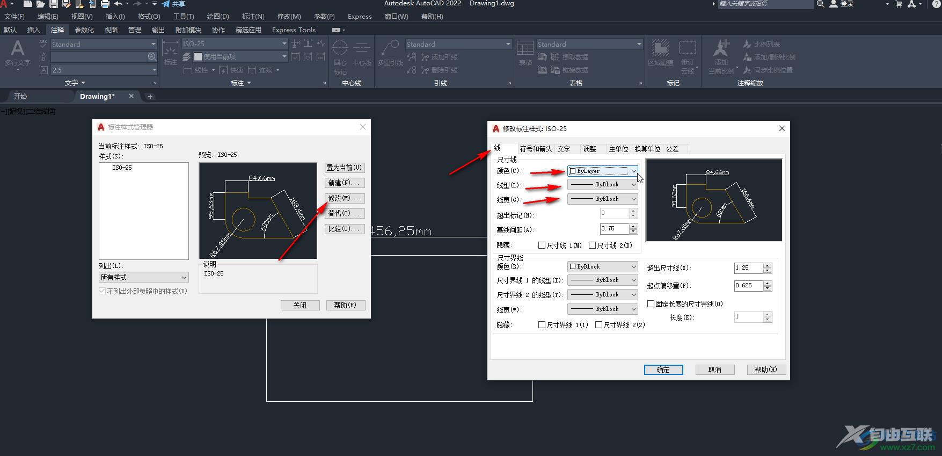Open dimension line color ByLayer dropdown
Viewport: 942px width, 456px height.
pos(603,171)
